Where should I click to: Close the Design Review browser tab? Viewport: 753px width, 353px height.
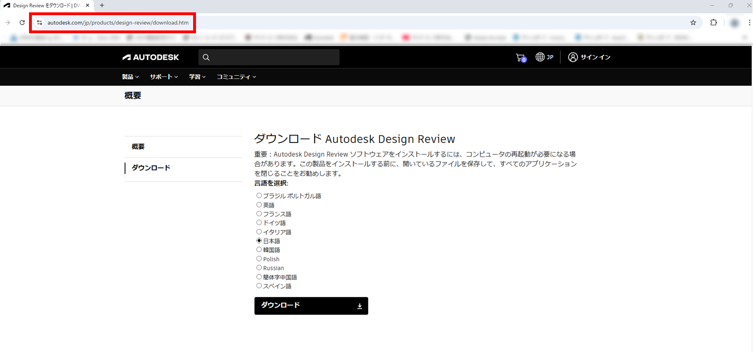coord(88,6)
